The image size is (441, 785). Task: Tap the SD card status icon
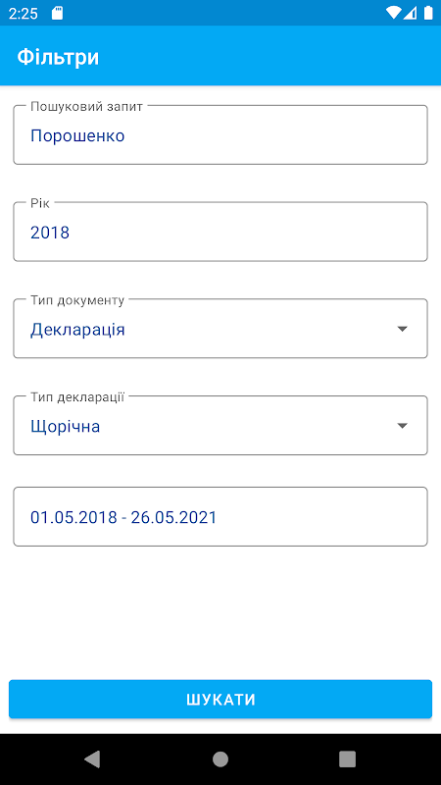[x=58, y=13]
